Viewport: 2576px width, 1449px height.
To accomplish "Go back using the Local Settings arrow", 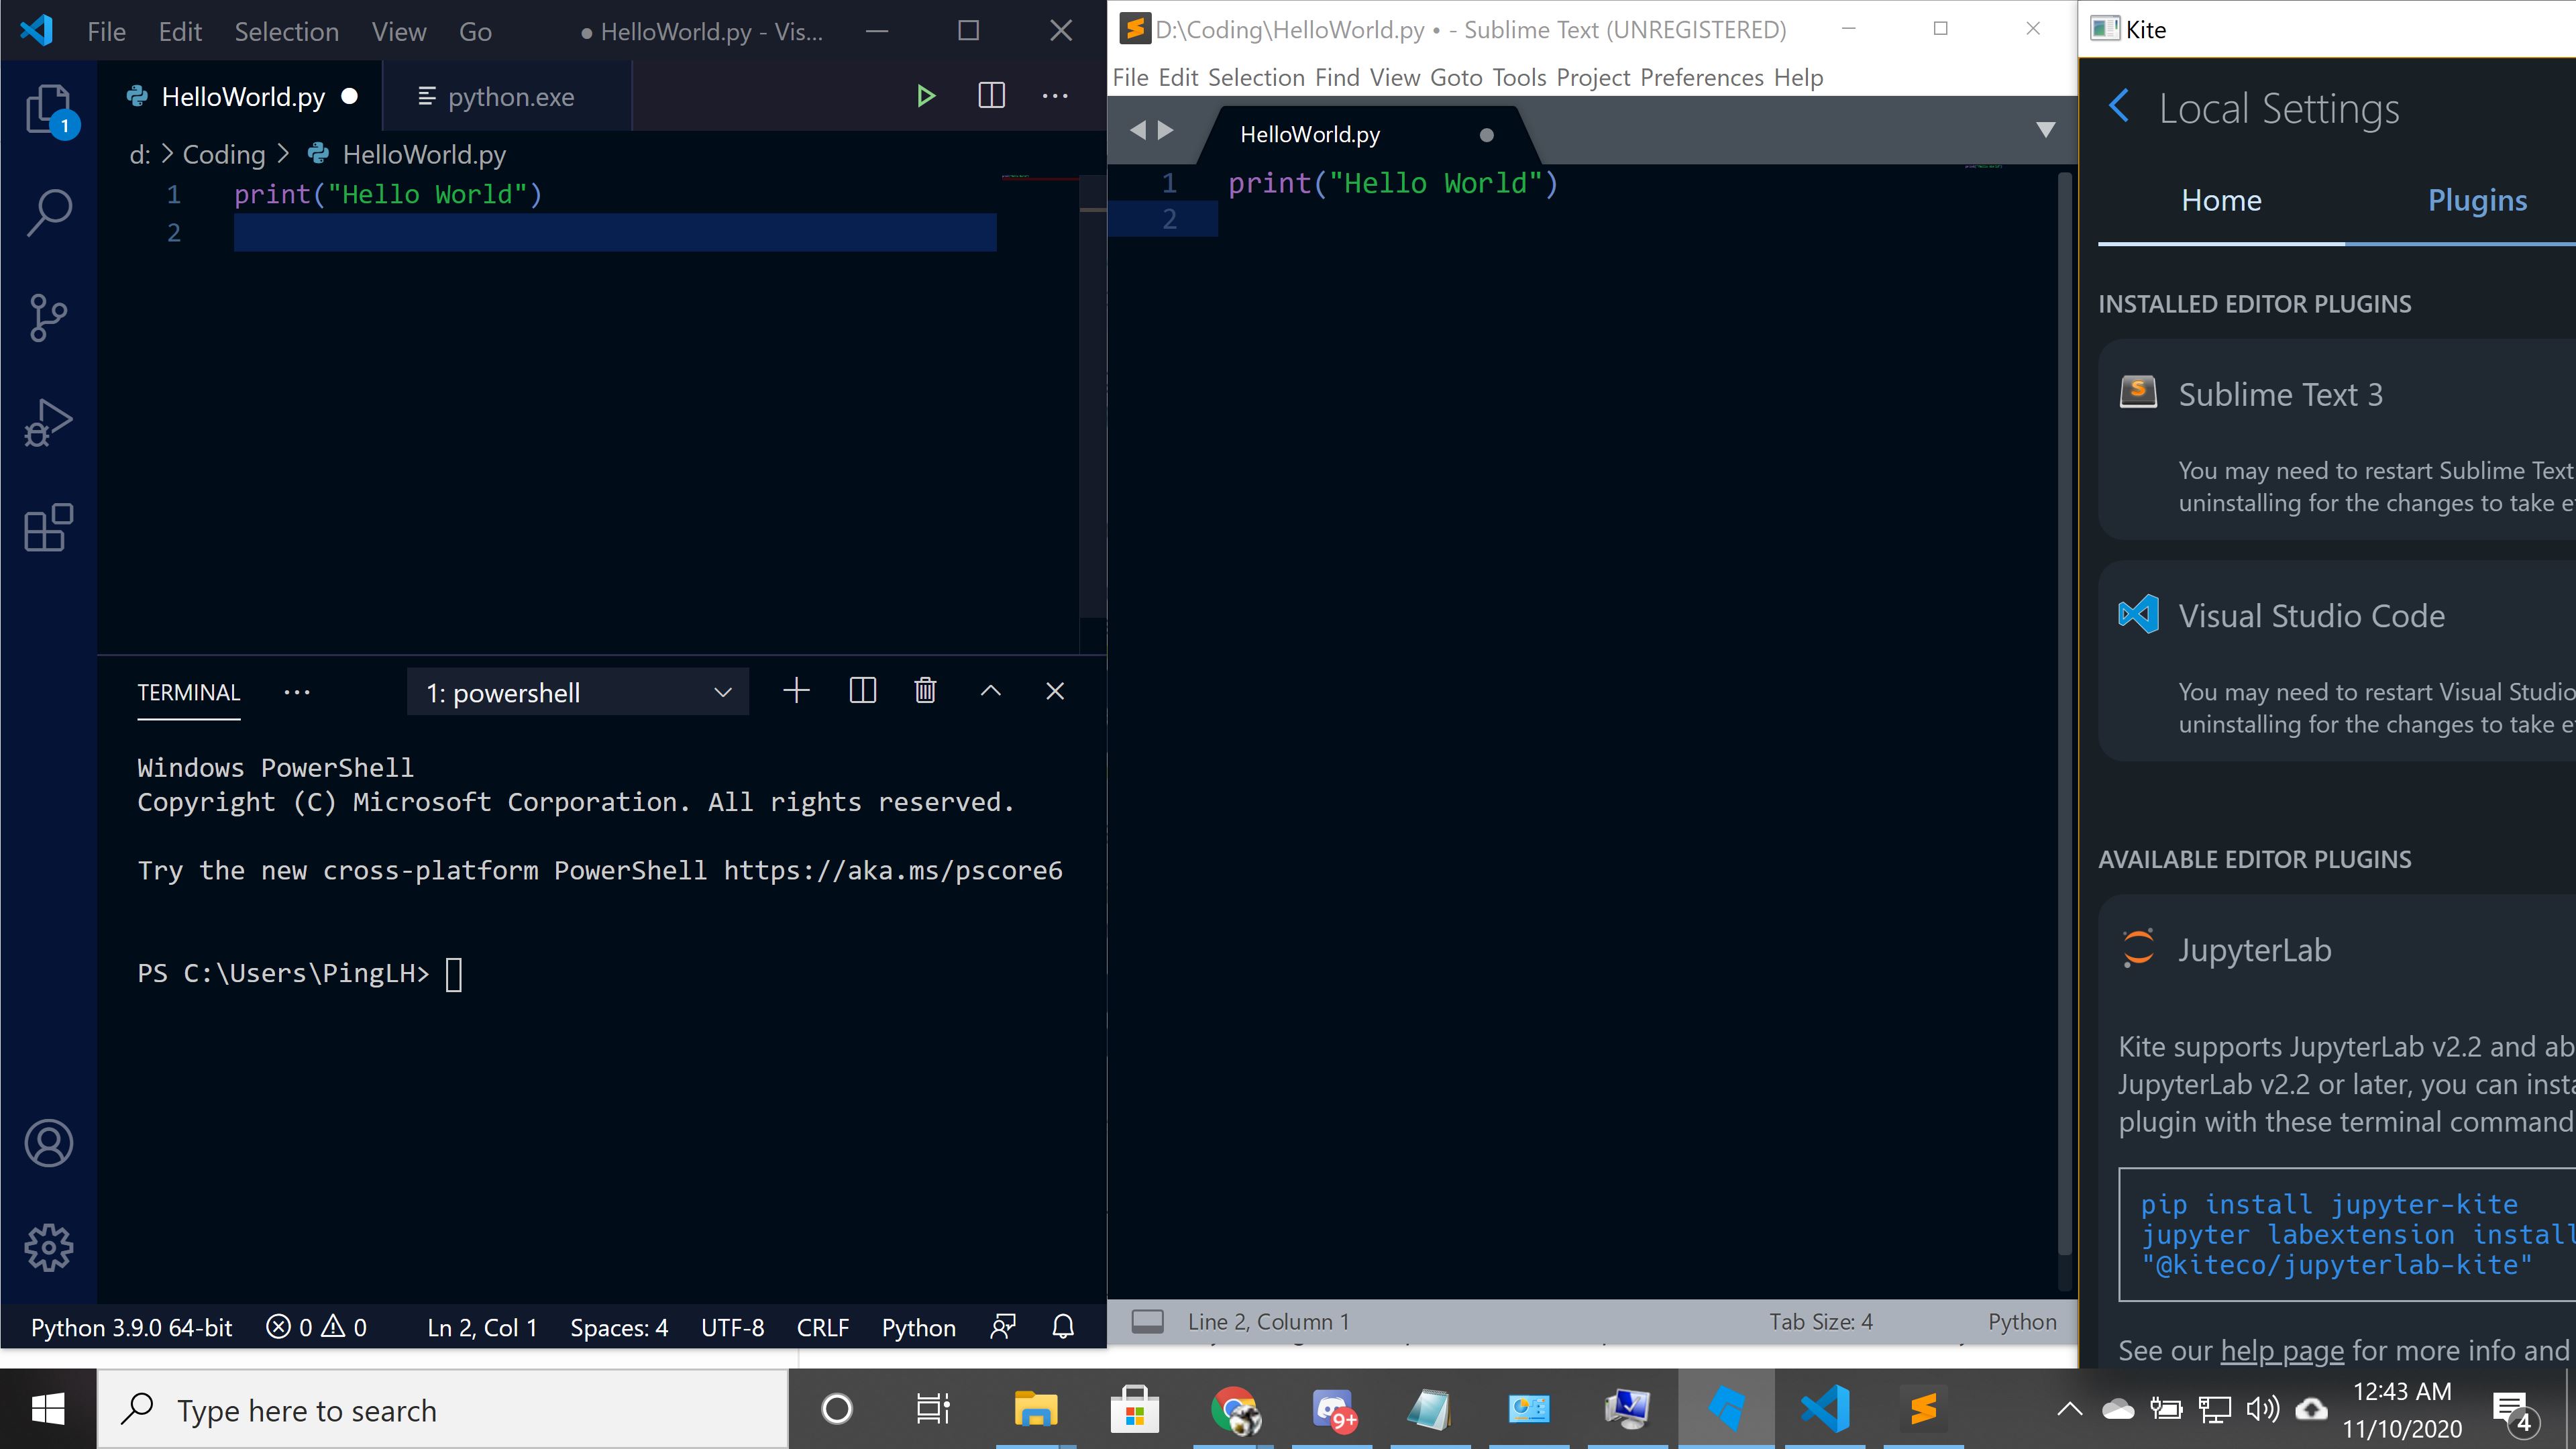I will (x=2119, y=106).
